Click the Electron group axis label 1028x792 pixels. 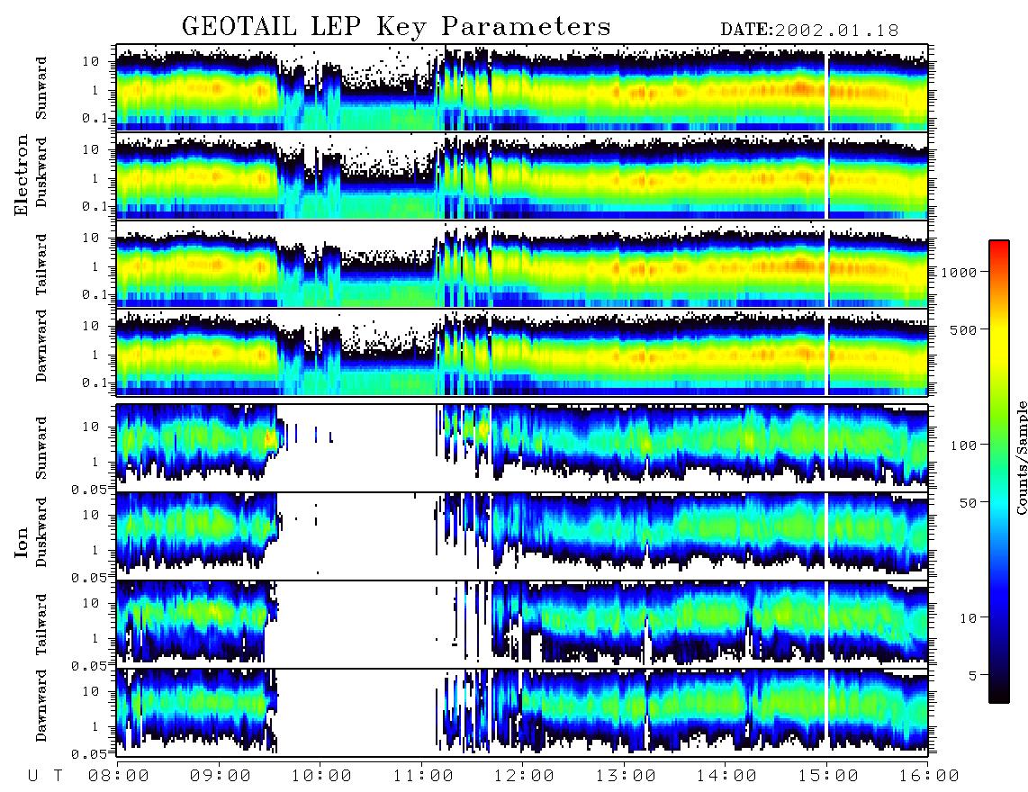pos(22,175)
